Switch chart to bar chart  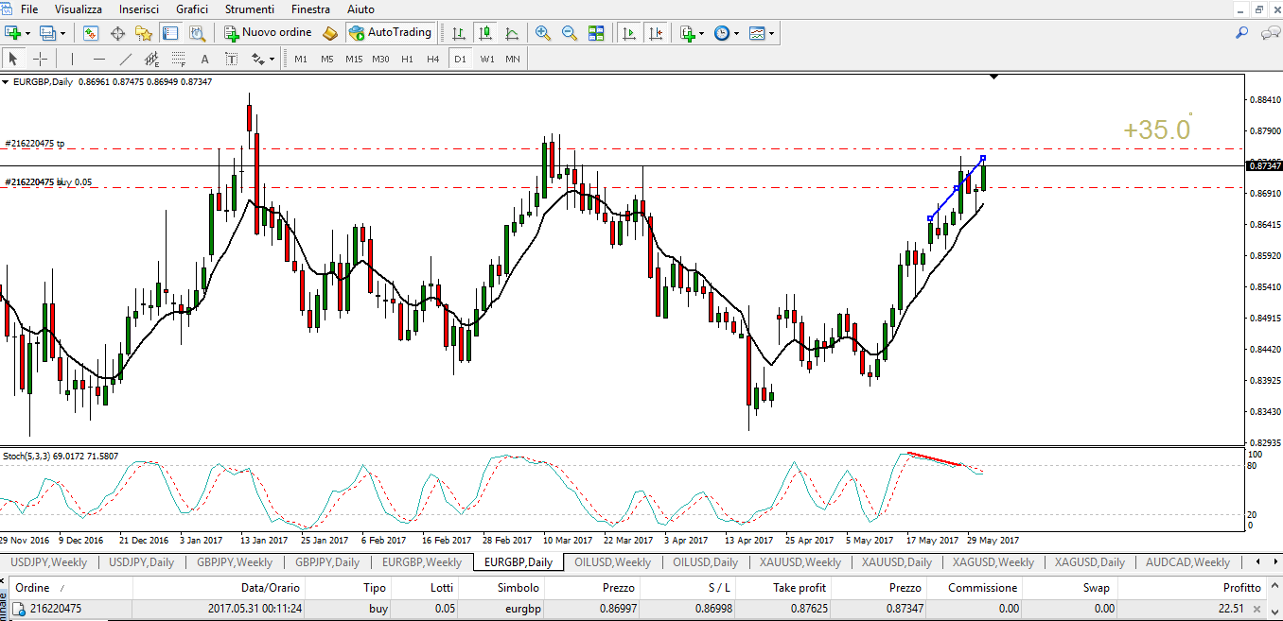(459, 33)
